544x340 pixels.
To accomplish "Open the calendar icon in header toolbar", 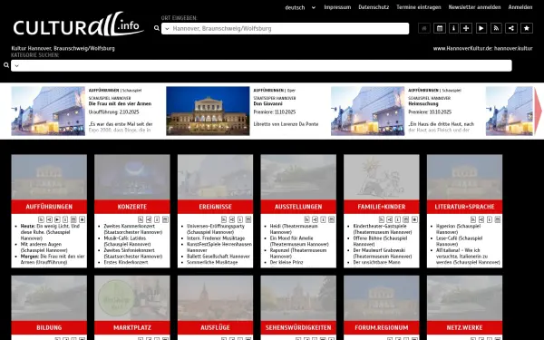I will click(x=440, y=28).
